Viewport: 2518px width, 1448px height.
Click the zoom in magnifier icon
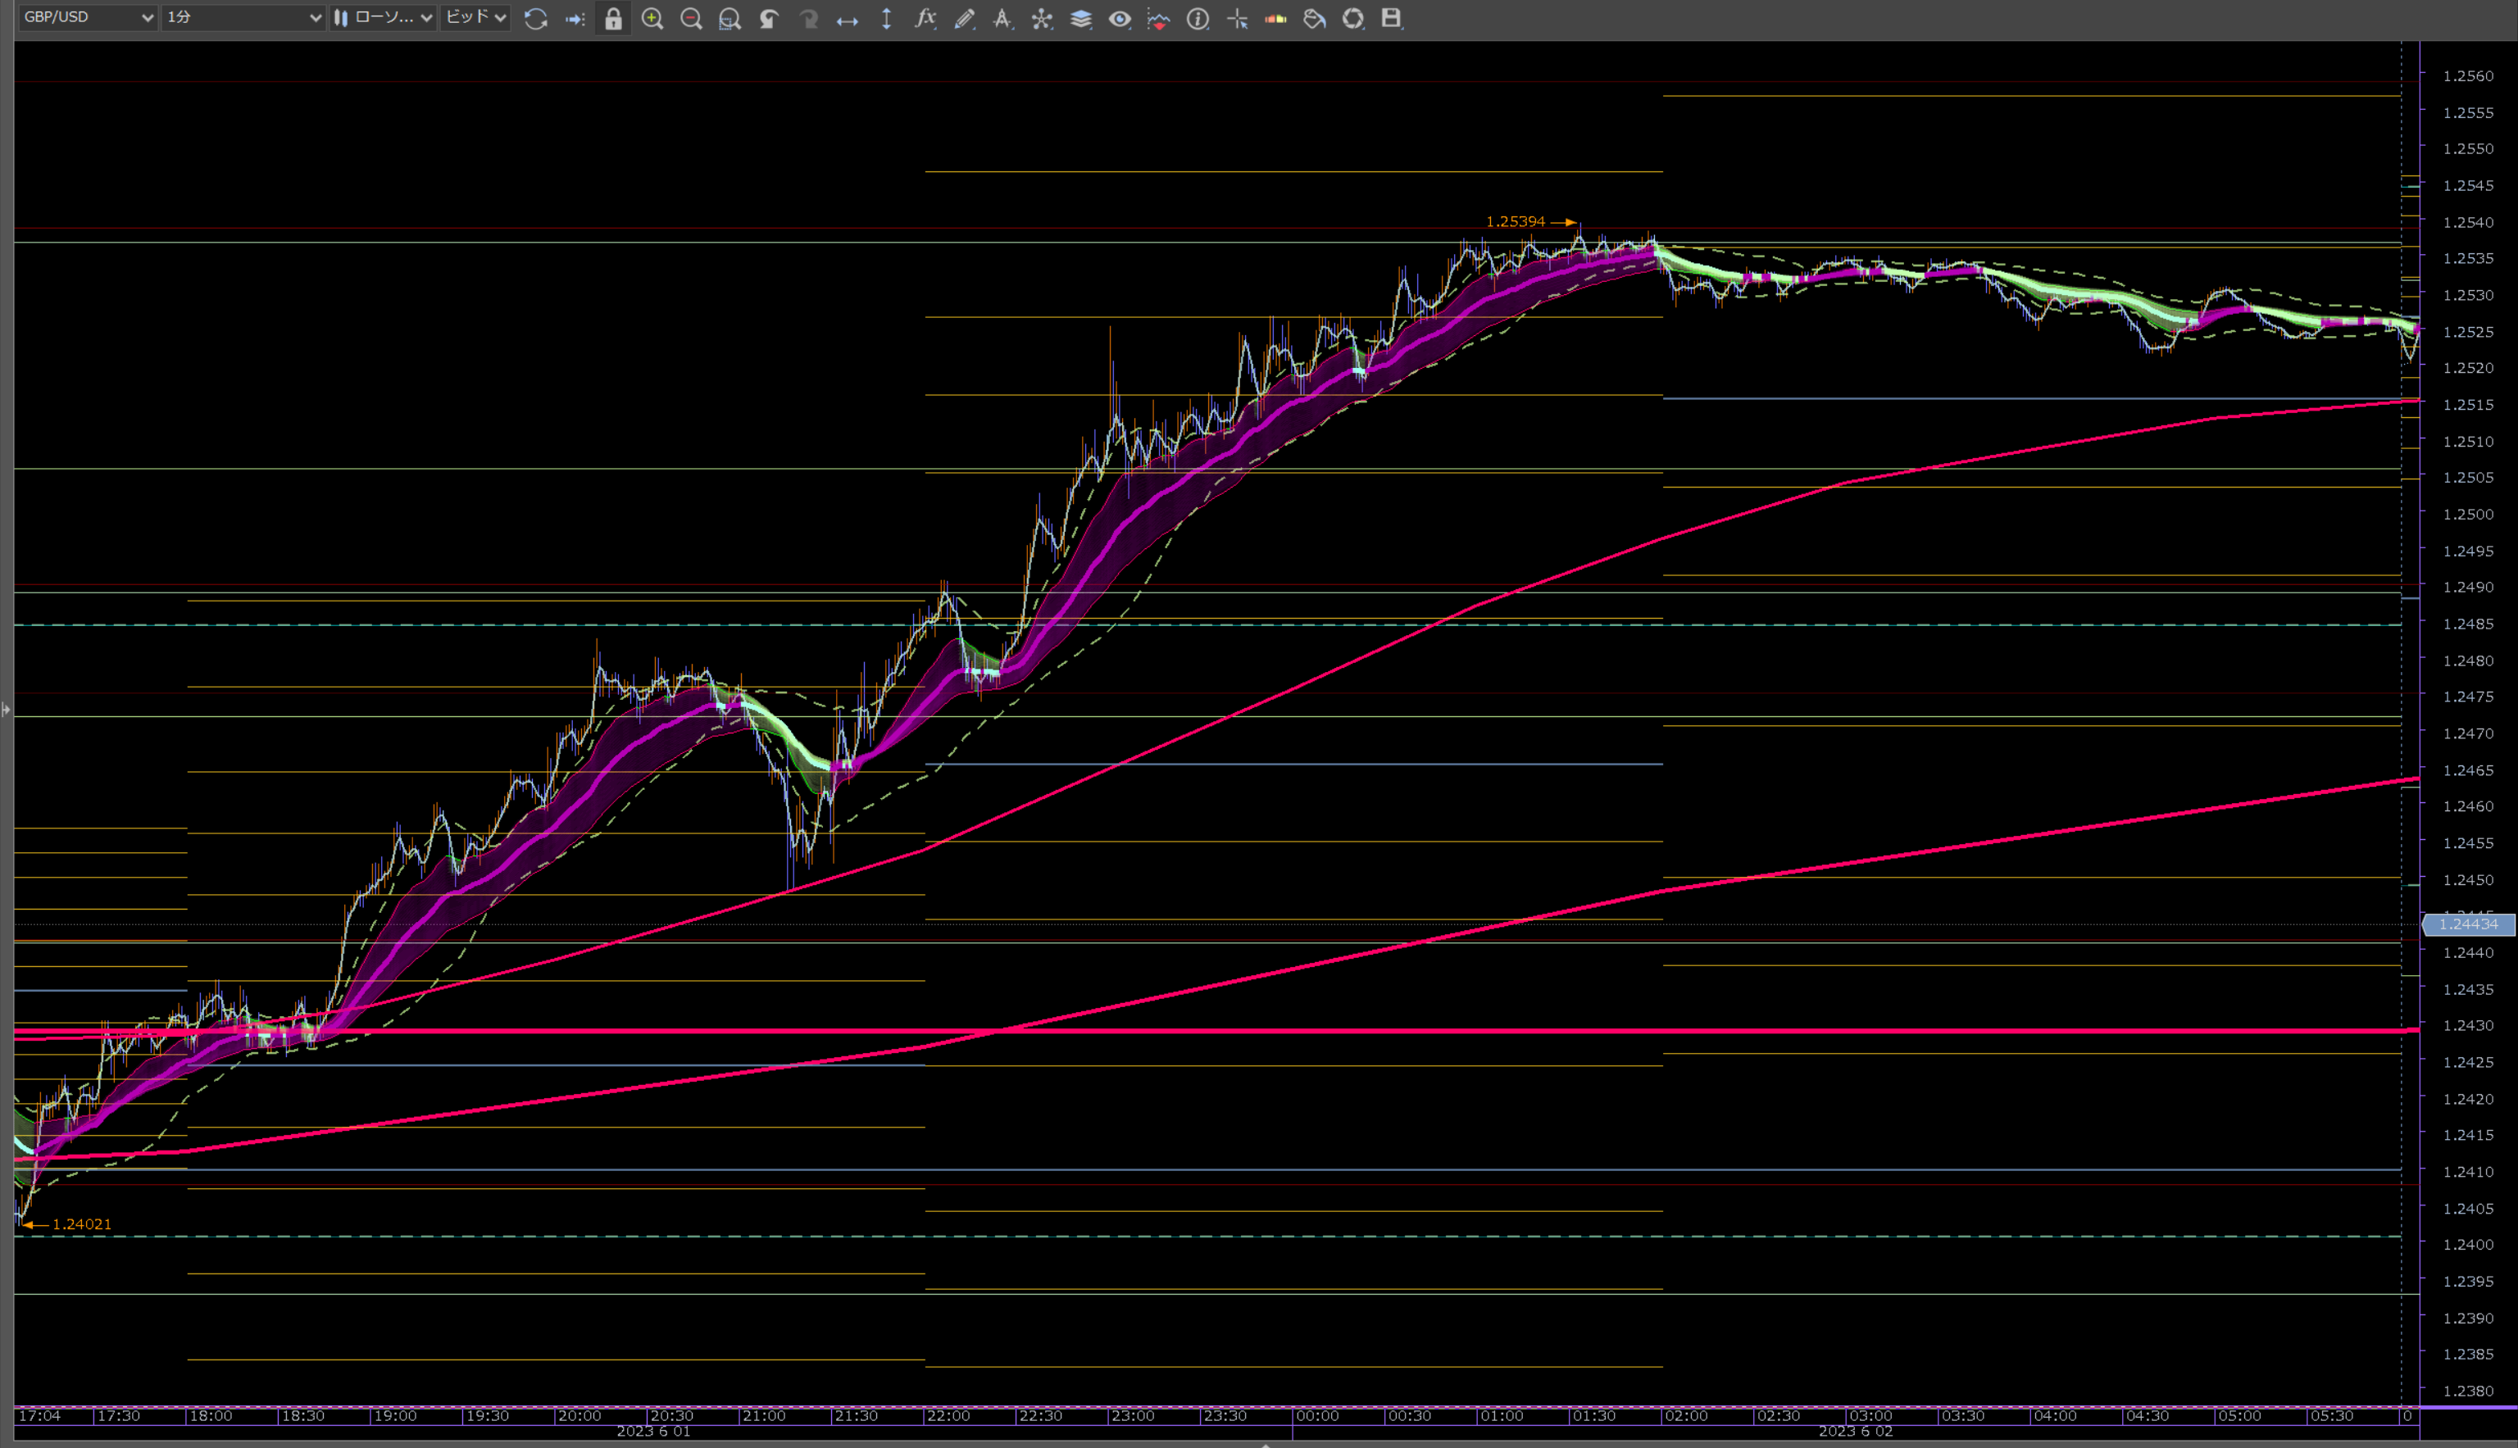coord(652,18)
